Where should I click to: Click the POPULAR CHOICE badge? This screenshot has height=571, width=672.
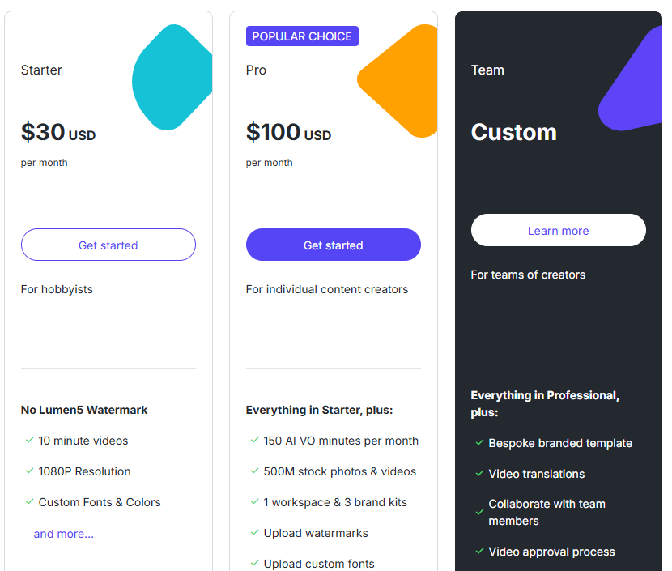click(302, 36)
